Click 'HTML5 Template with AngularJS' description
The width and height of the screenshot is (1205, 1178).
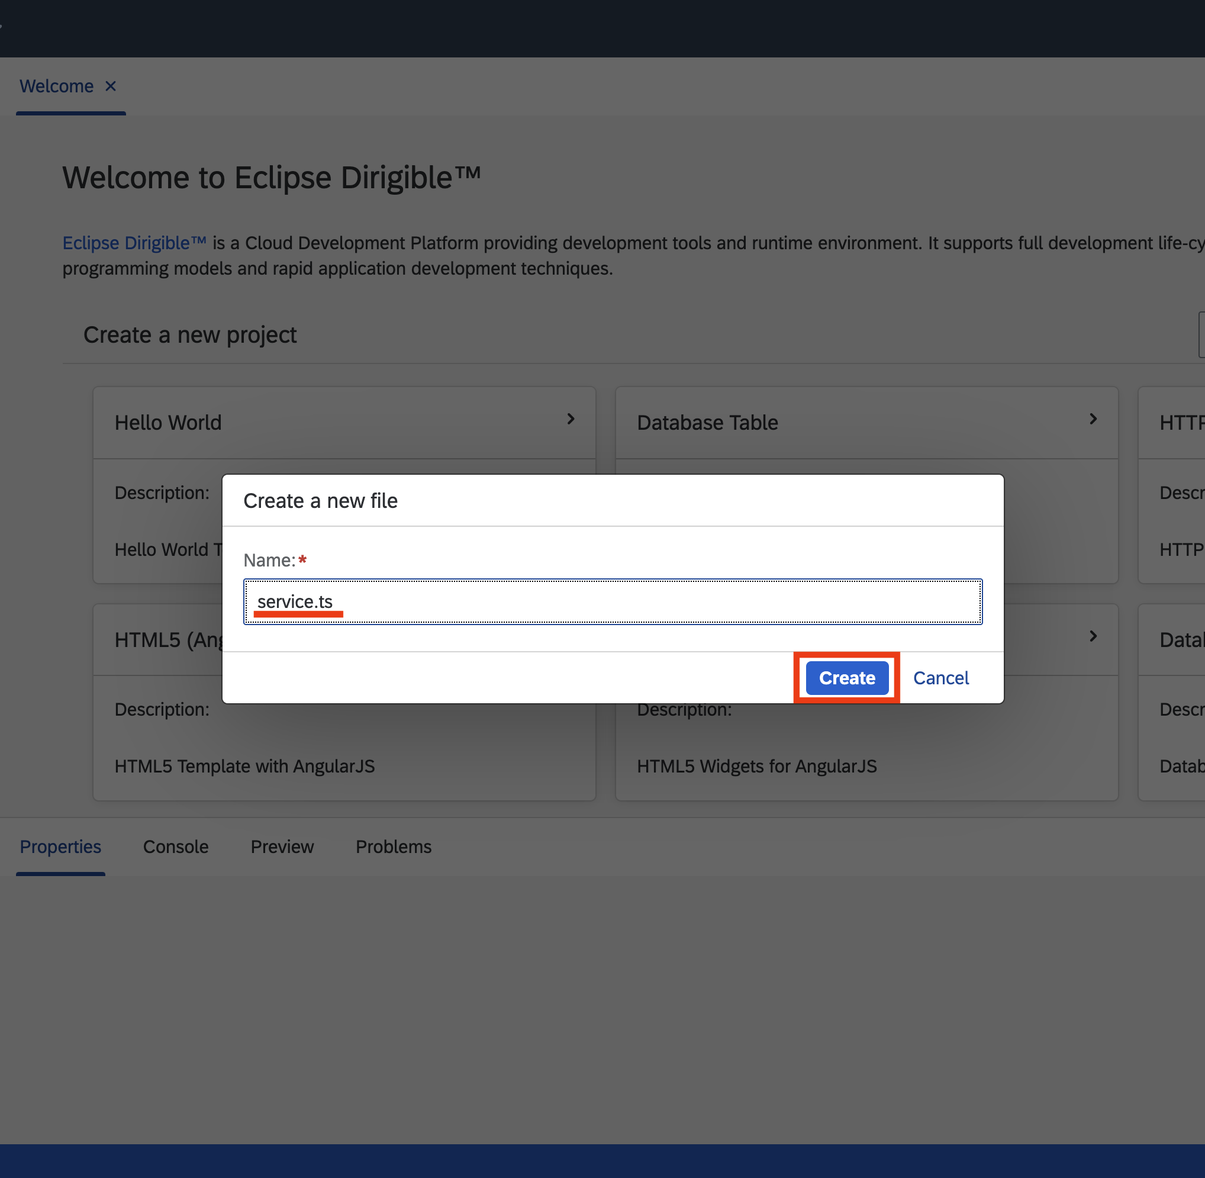[x=244, y=766]
